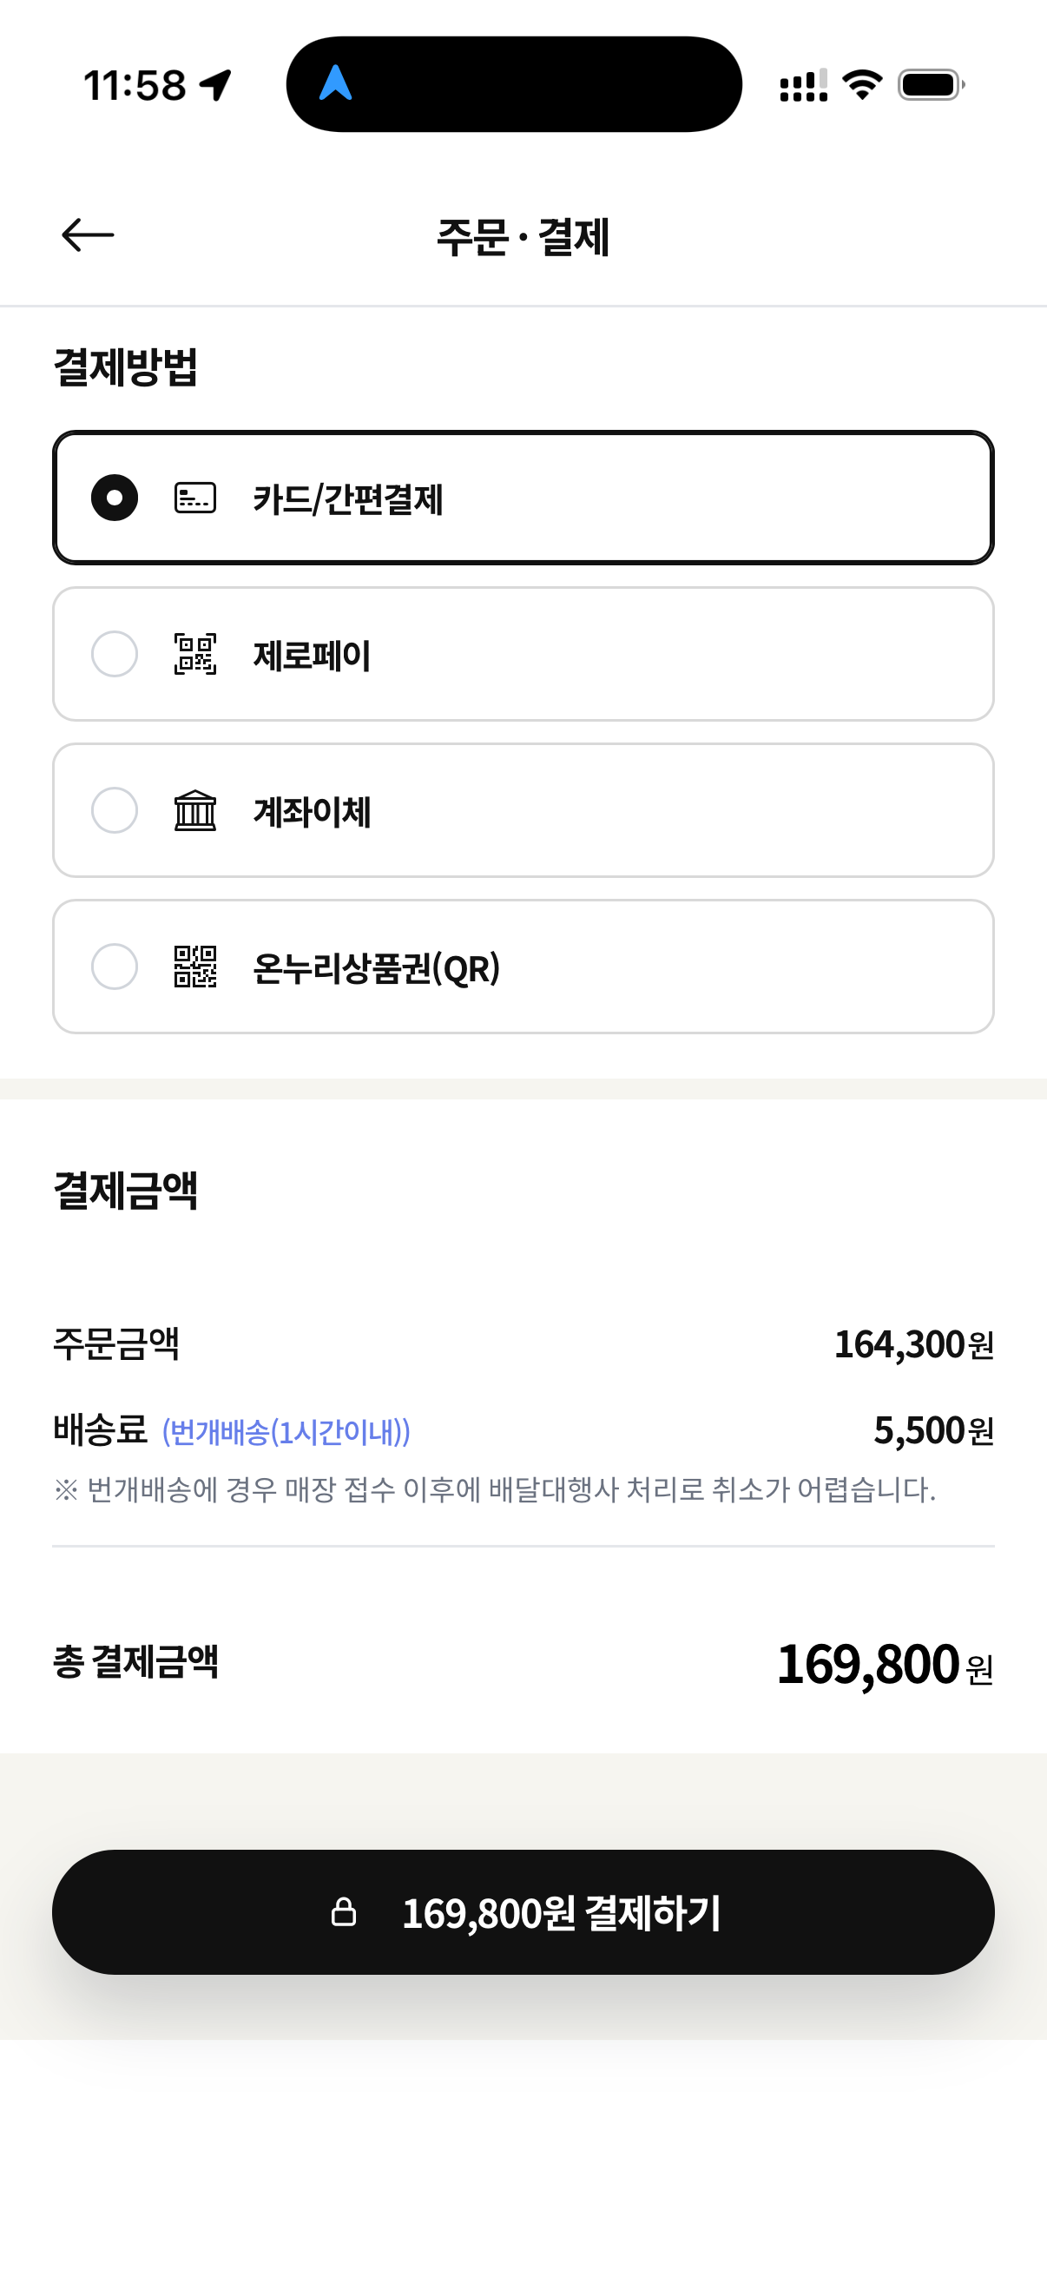
Task: Choose the 온누리상품권(QR) option label
Action: [378, 968]
